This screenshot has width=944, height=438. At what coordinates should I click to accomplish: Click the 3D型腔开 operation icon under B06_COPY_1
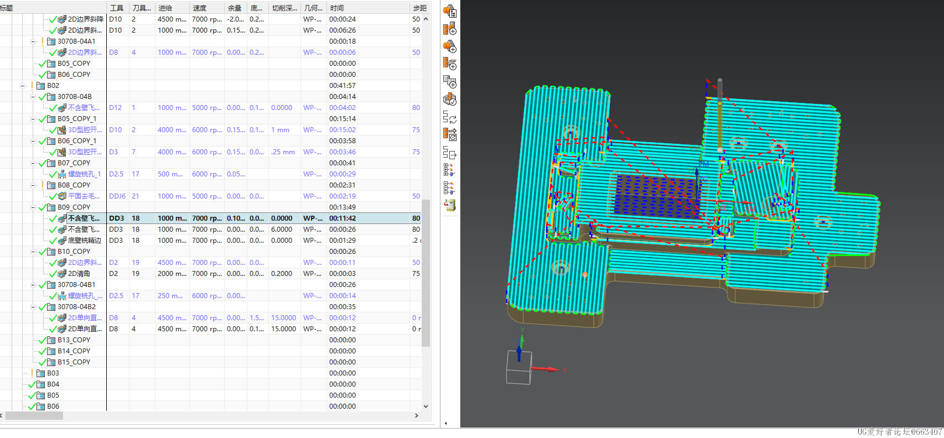pos(62,152)
